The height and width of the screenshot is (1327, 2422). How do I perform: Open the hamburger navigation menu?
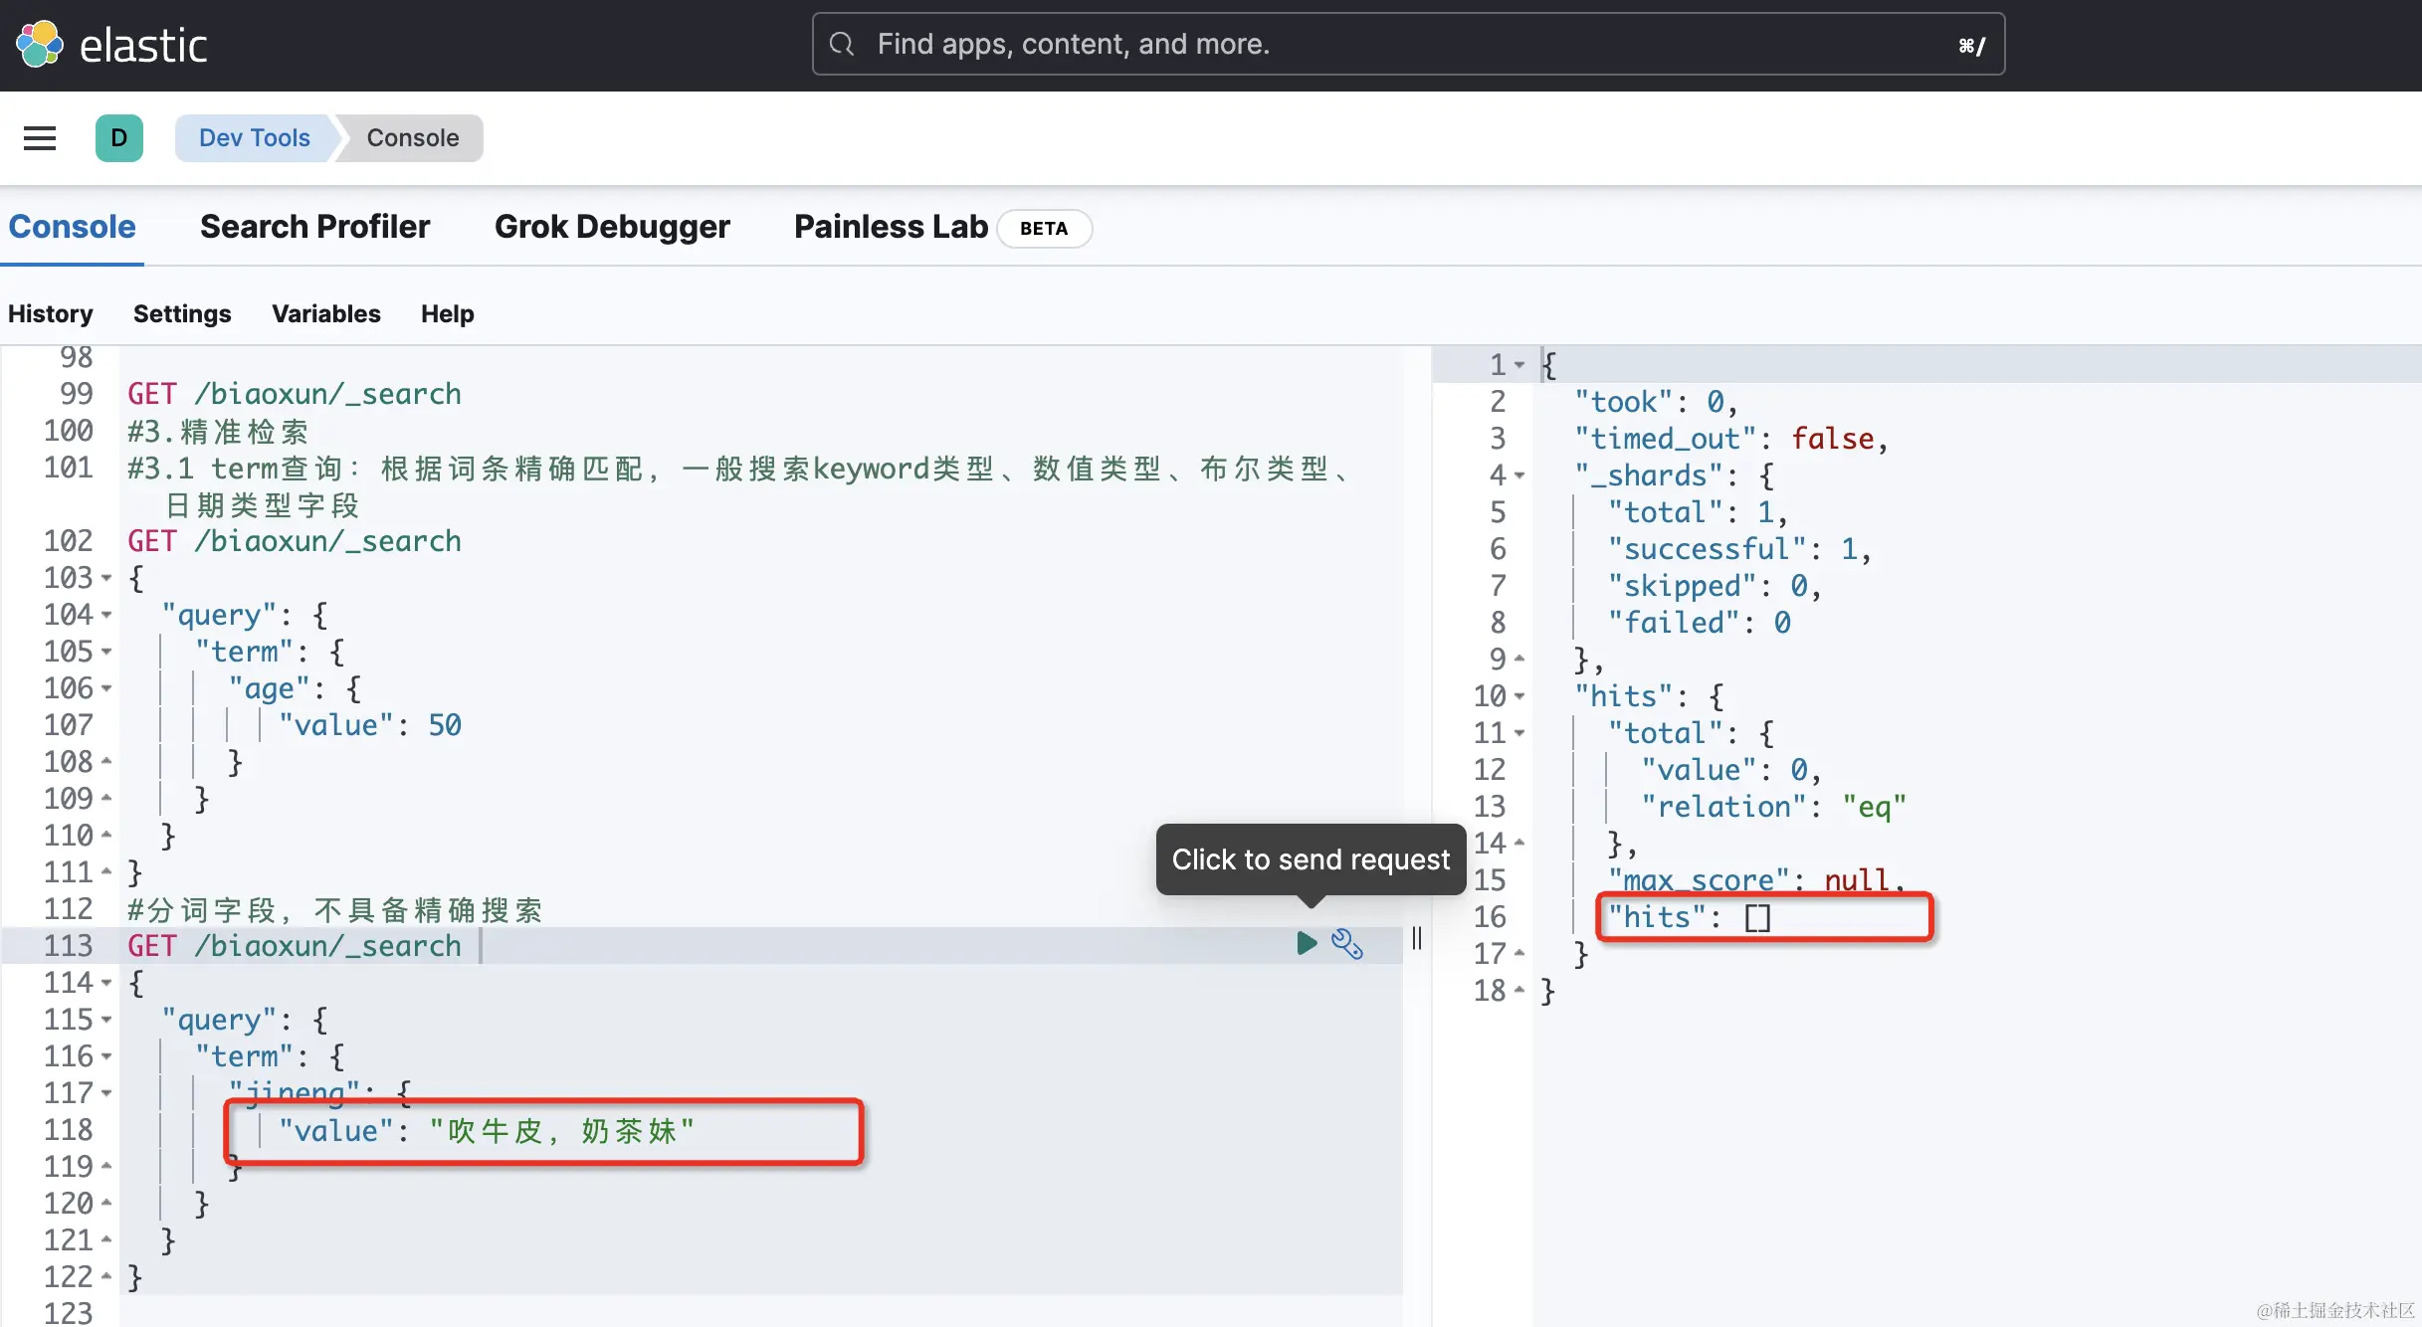[40, 138]
